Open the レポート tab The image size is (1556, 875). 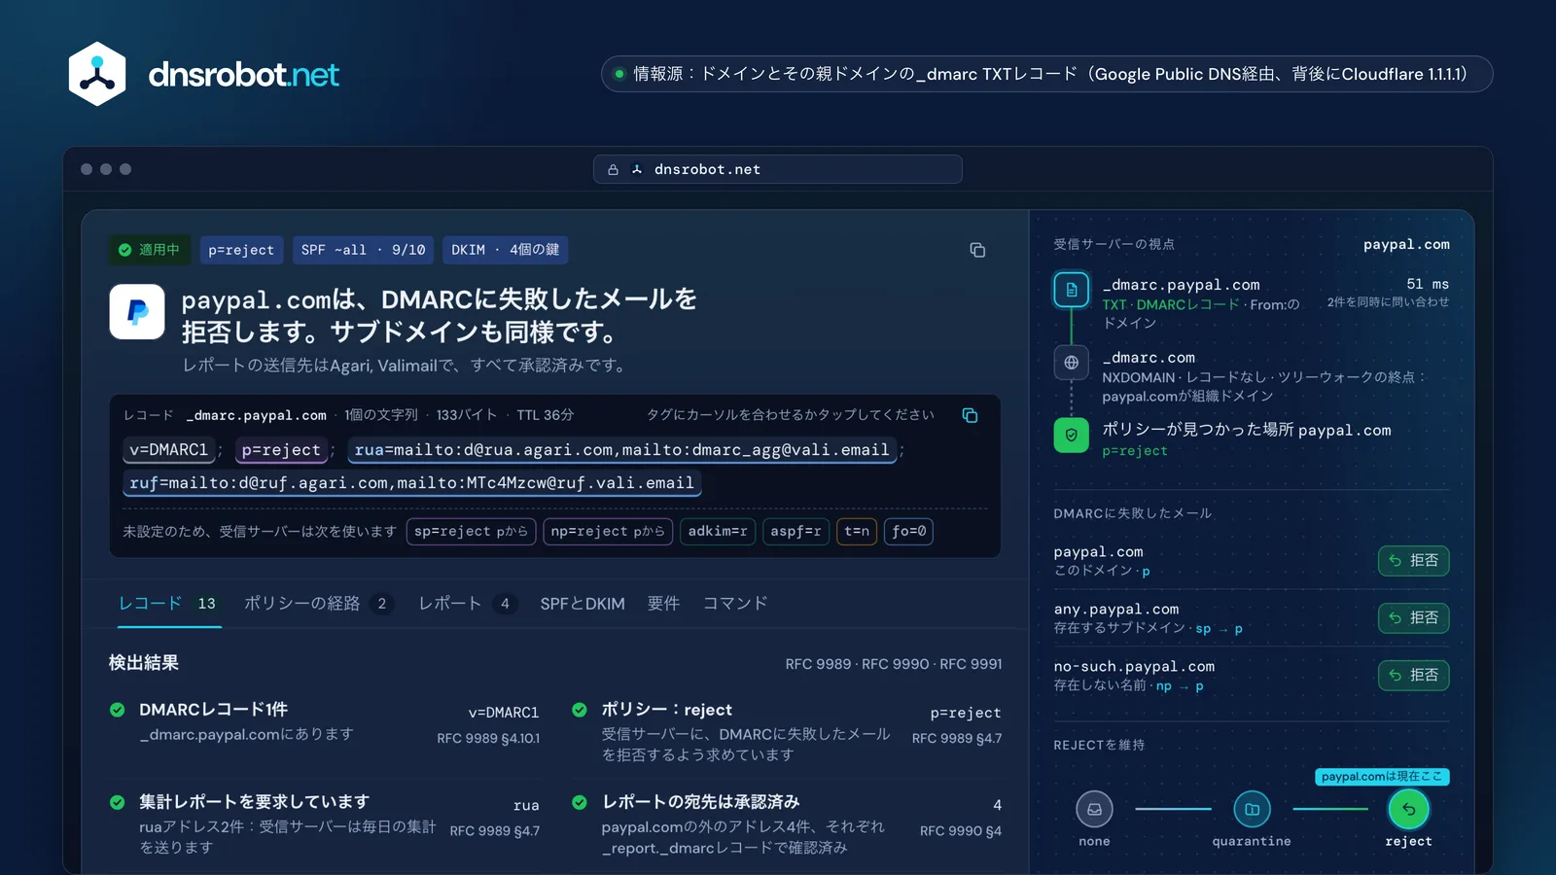[467, 604]
